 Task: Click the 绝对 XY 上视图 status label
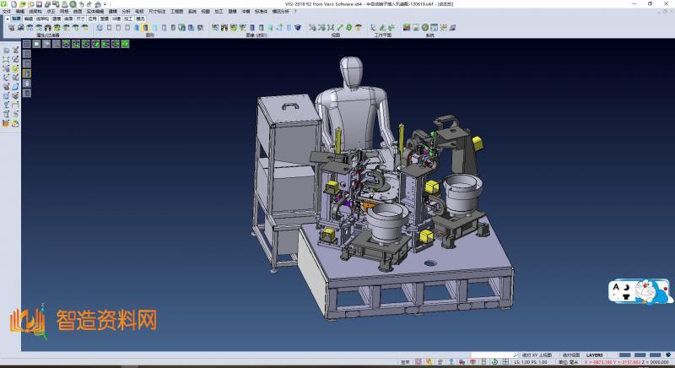tap(537, 355)
